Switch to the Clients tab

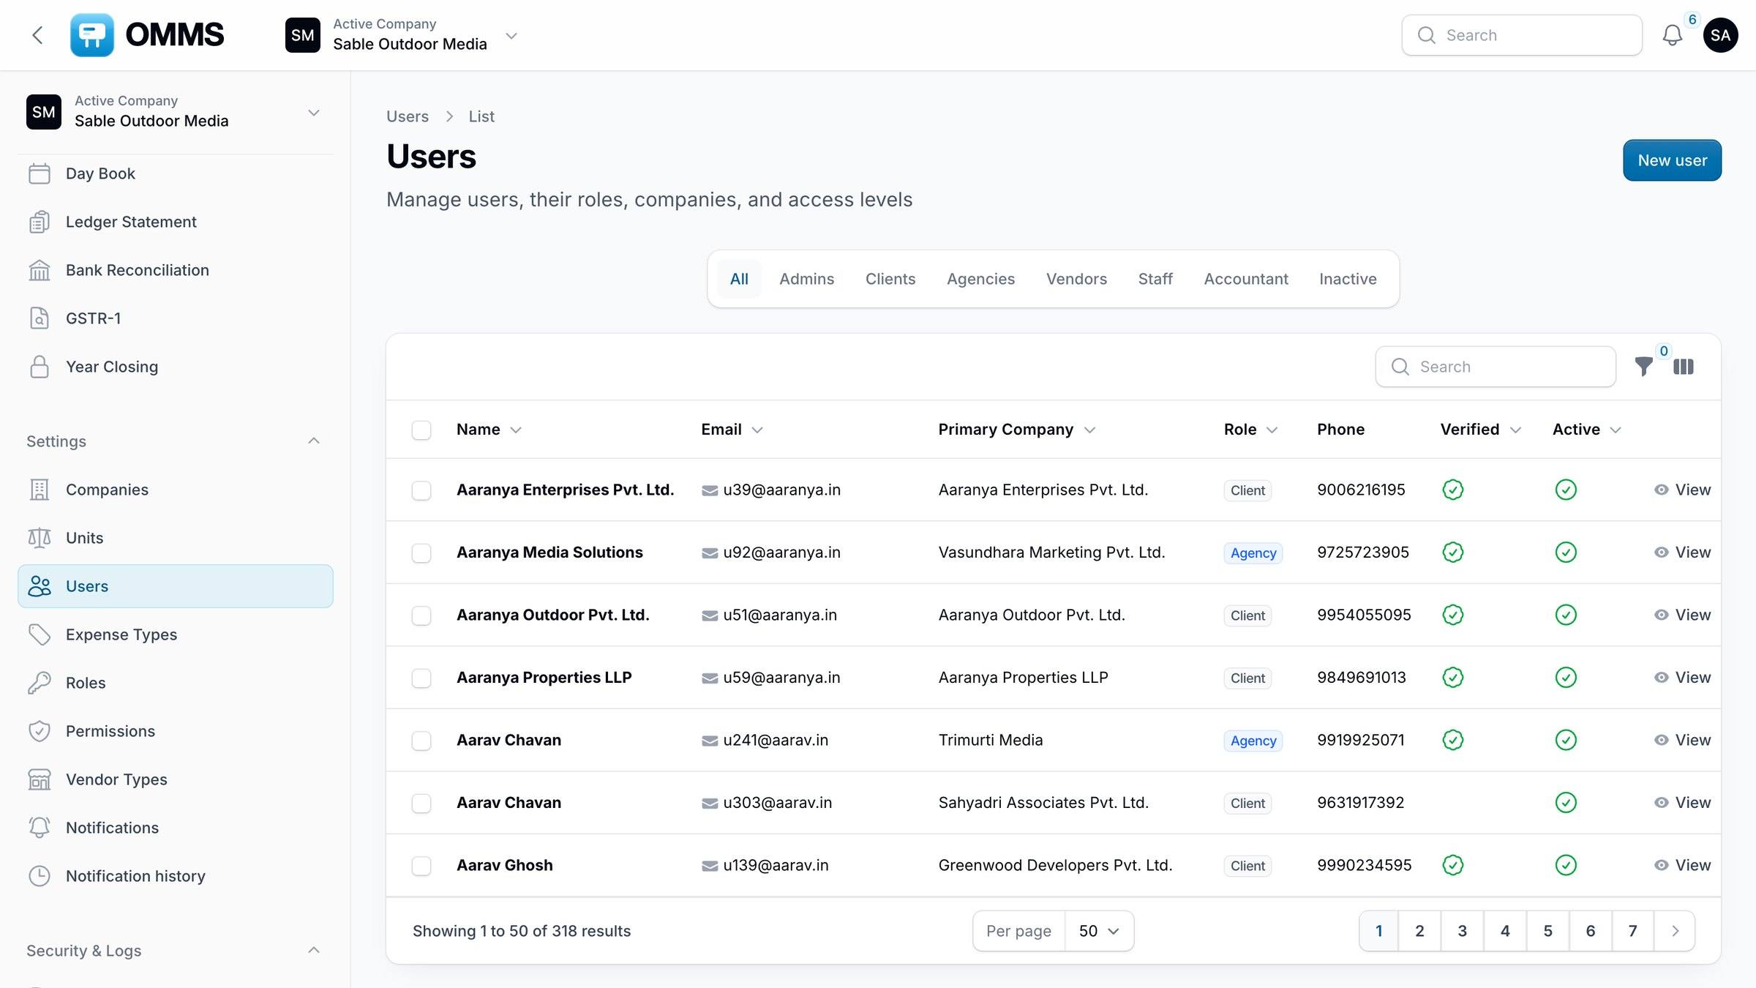[890, 279]
